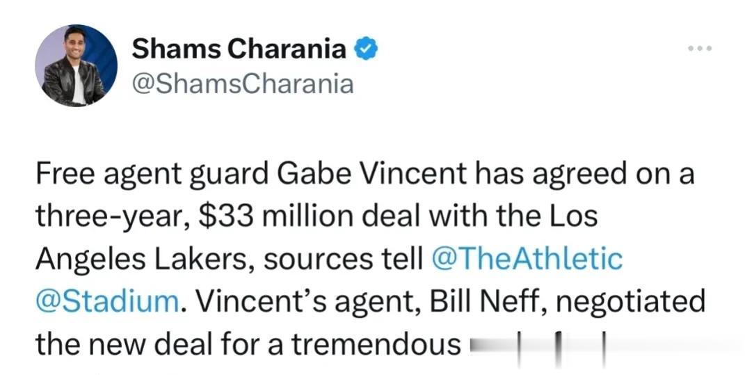Viewport: 745px width, 375px height.
Task: Click the smudged text at the tweet's end
Action: tap(538, 346)
